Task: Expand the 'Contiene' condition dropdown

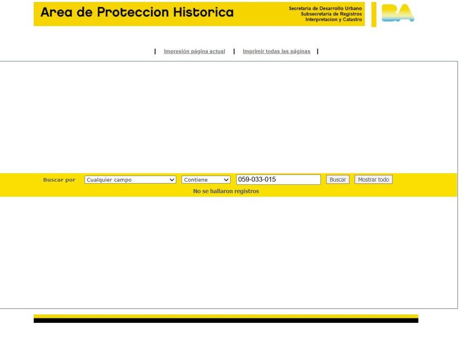Action: tap(206, 180)
